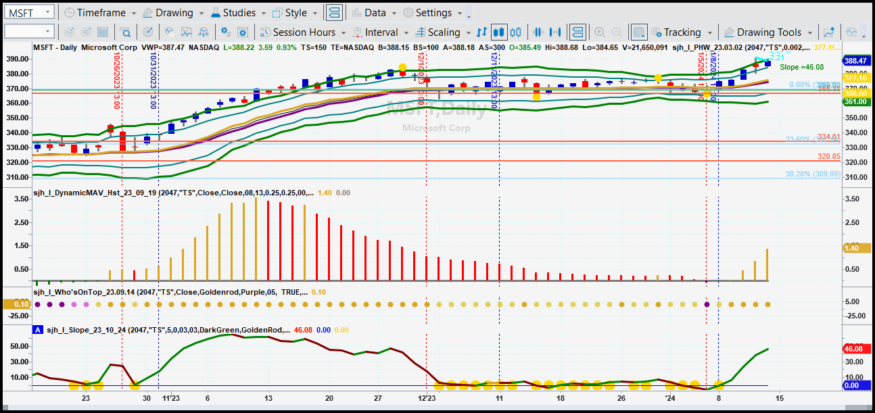Expand the MSFT symbol dropdown arrow
Viewport: 875px width, 413px height.
click(x=49, y=12)
